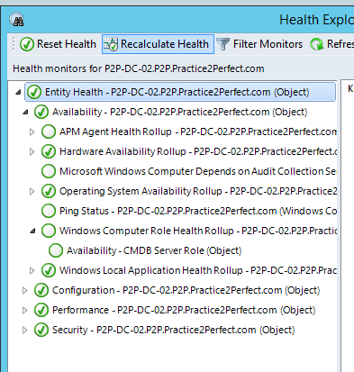Screen dimensions: 354x372
Task: Expand the Security monitor node
Action: pyautogui.click(x=24, y=330)
